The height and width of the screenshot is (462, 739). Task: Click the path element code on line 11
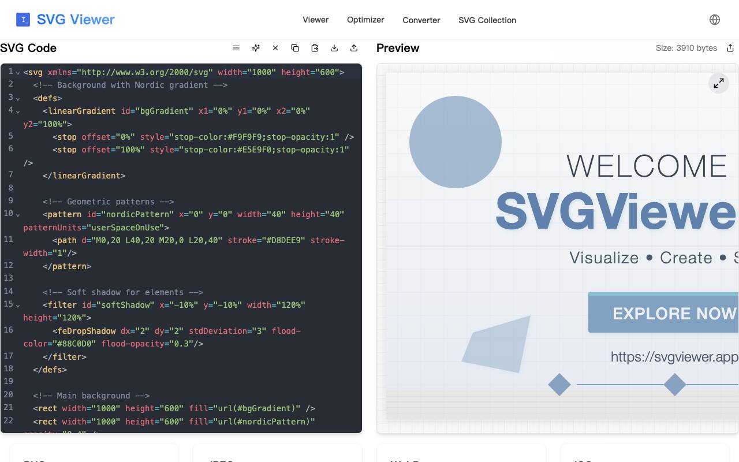pyautogui.click(x=184, y=247)
